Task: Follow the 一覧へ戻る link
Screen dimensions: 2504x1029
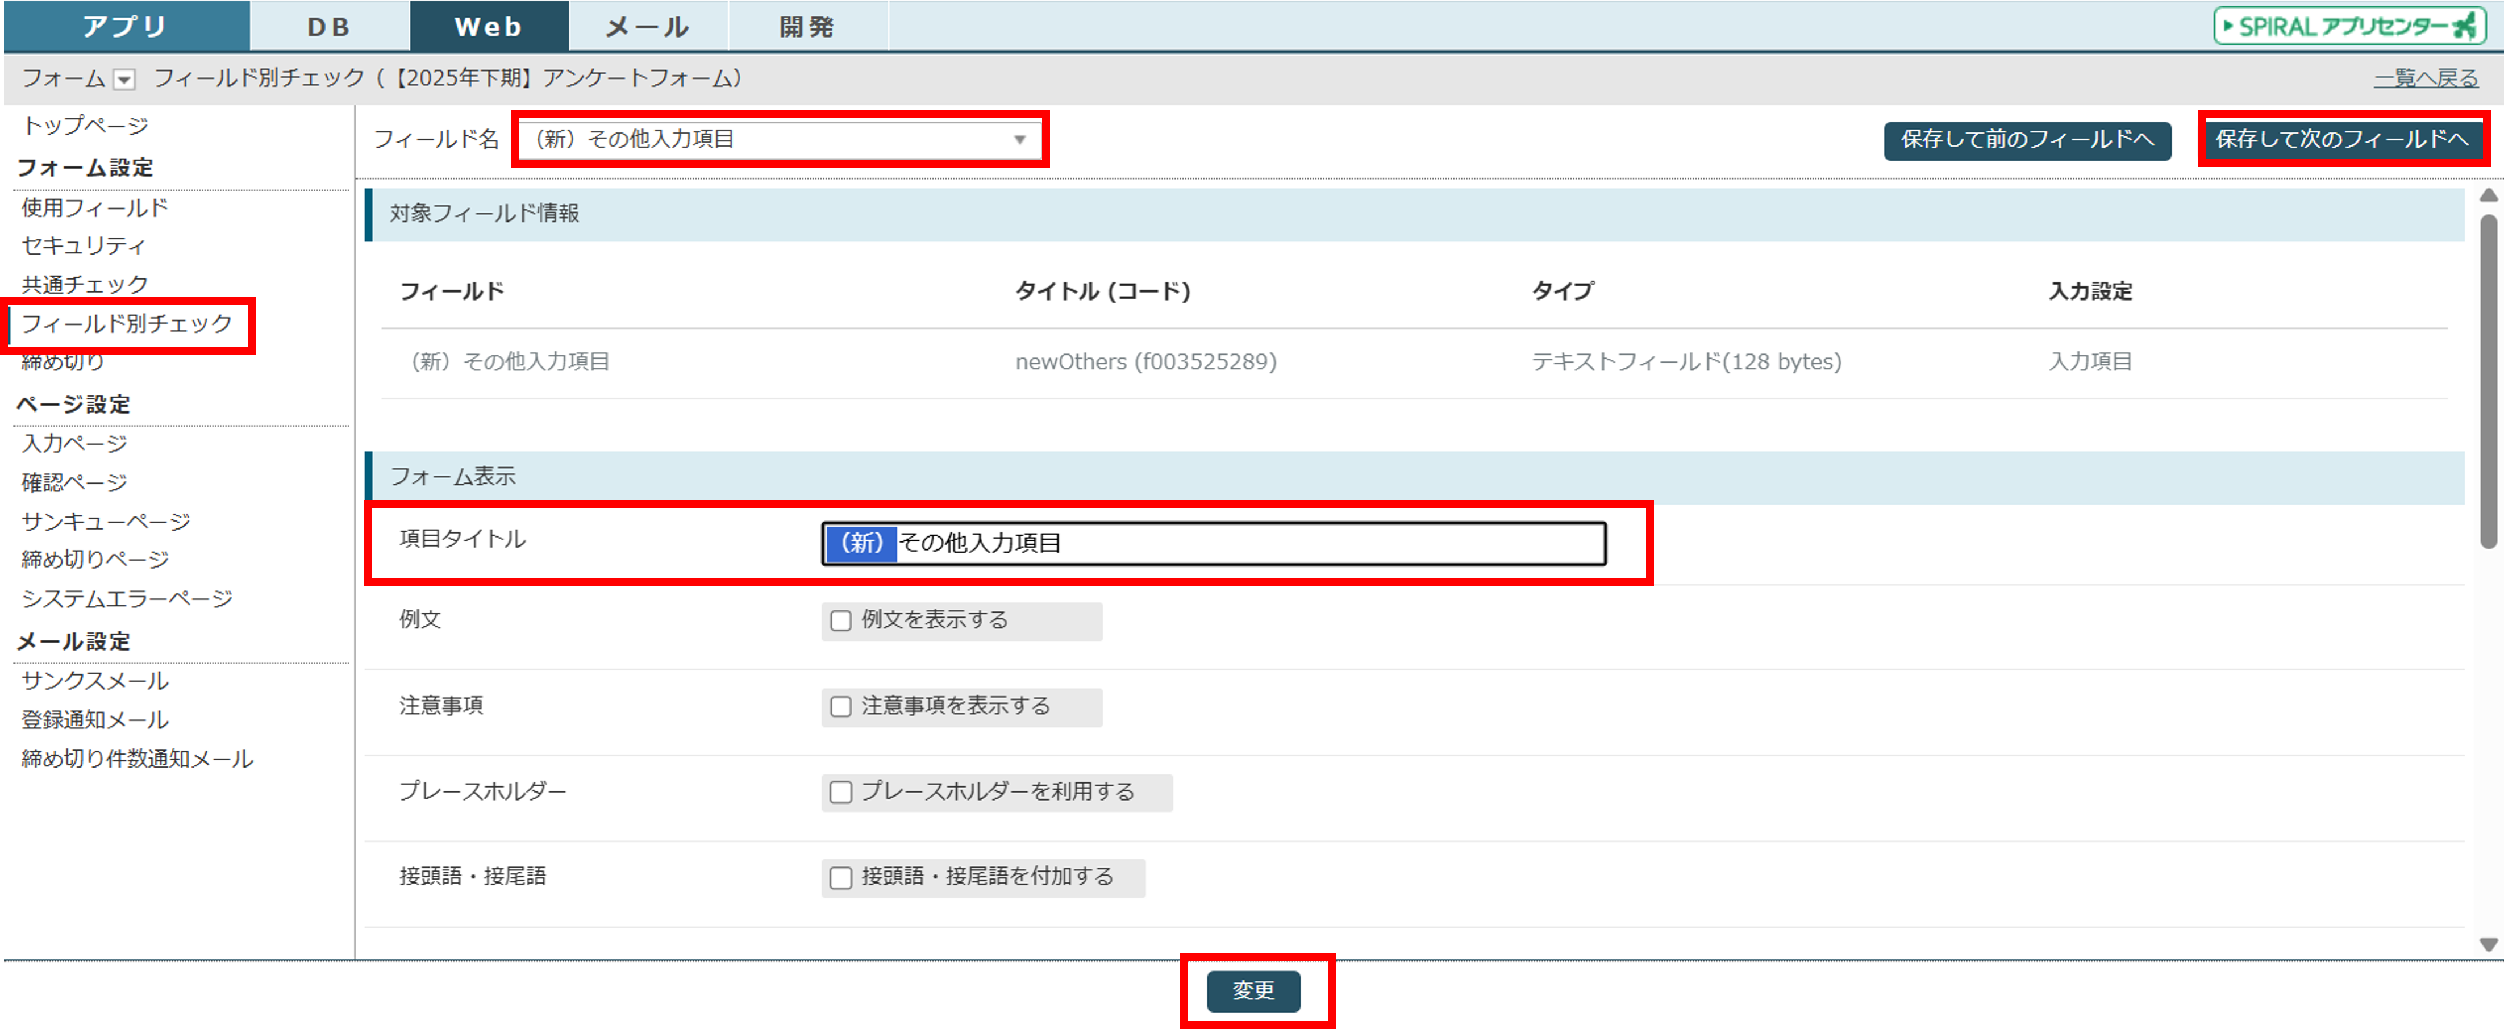Action: [x=2425, y=79]
